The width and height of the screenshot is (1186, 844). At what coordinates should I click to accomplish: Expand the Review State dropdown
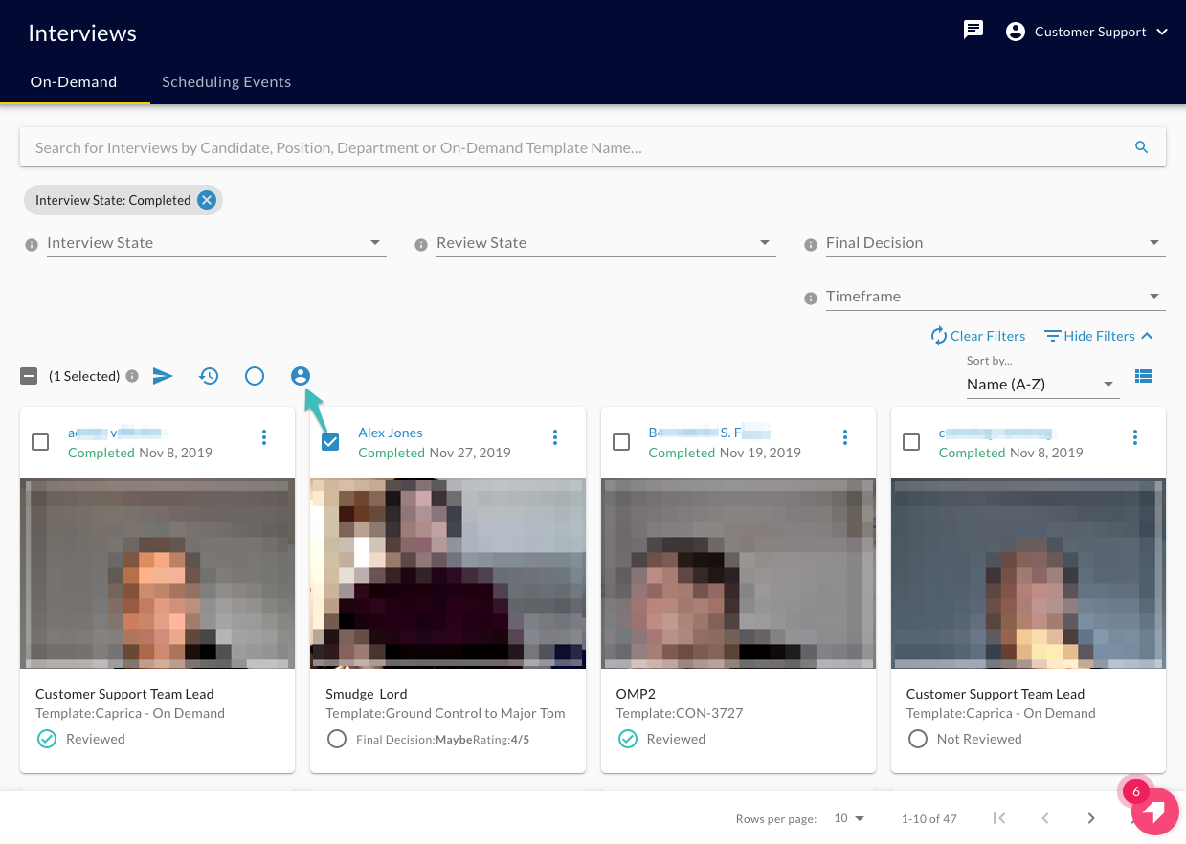point(606,243)
